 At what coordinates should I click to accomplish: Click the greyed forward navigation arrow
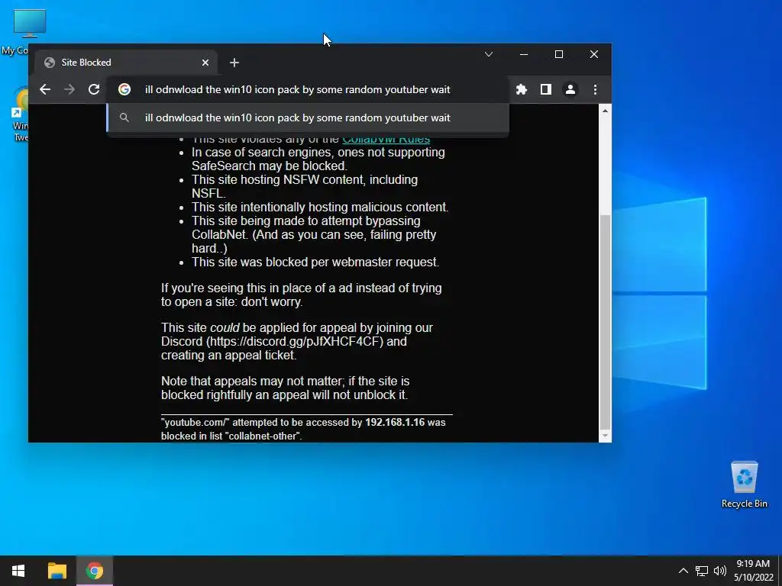coord(69,90)
